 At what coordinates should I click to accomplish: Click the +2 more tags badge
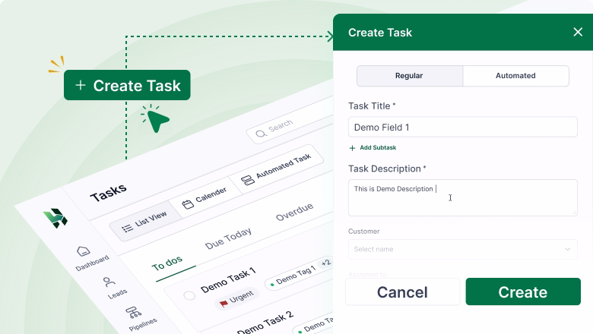325,263
